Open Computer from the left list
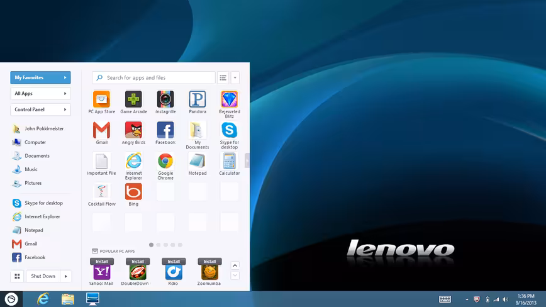Viewport: 546px width, 307px height. (29, 142)
